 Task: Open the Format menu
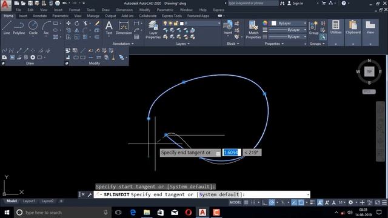(75, 10)
